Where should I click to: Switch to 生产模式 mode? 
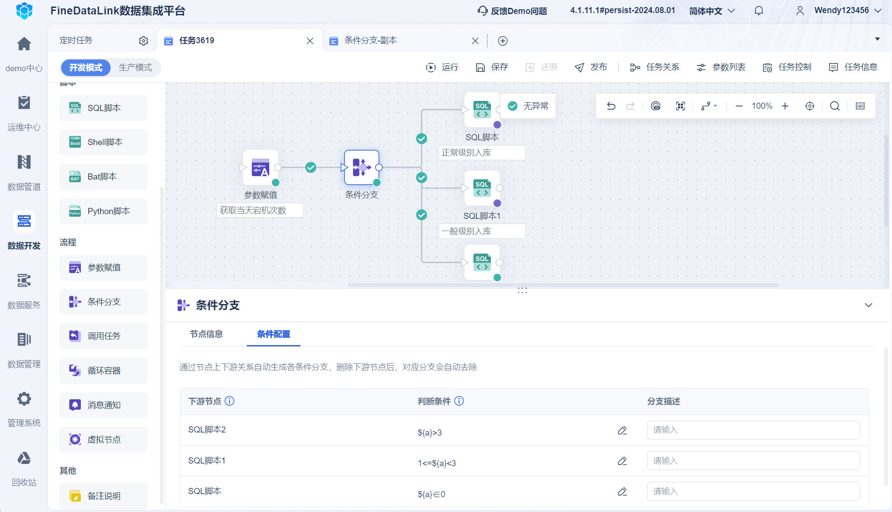[135, 68]
